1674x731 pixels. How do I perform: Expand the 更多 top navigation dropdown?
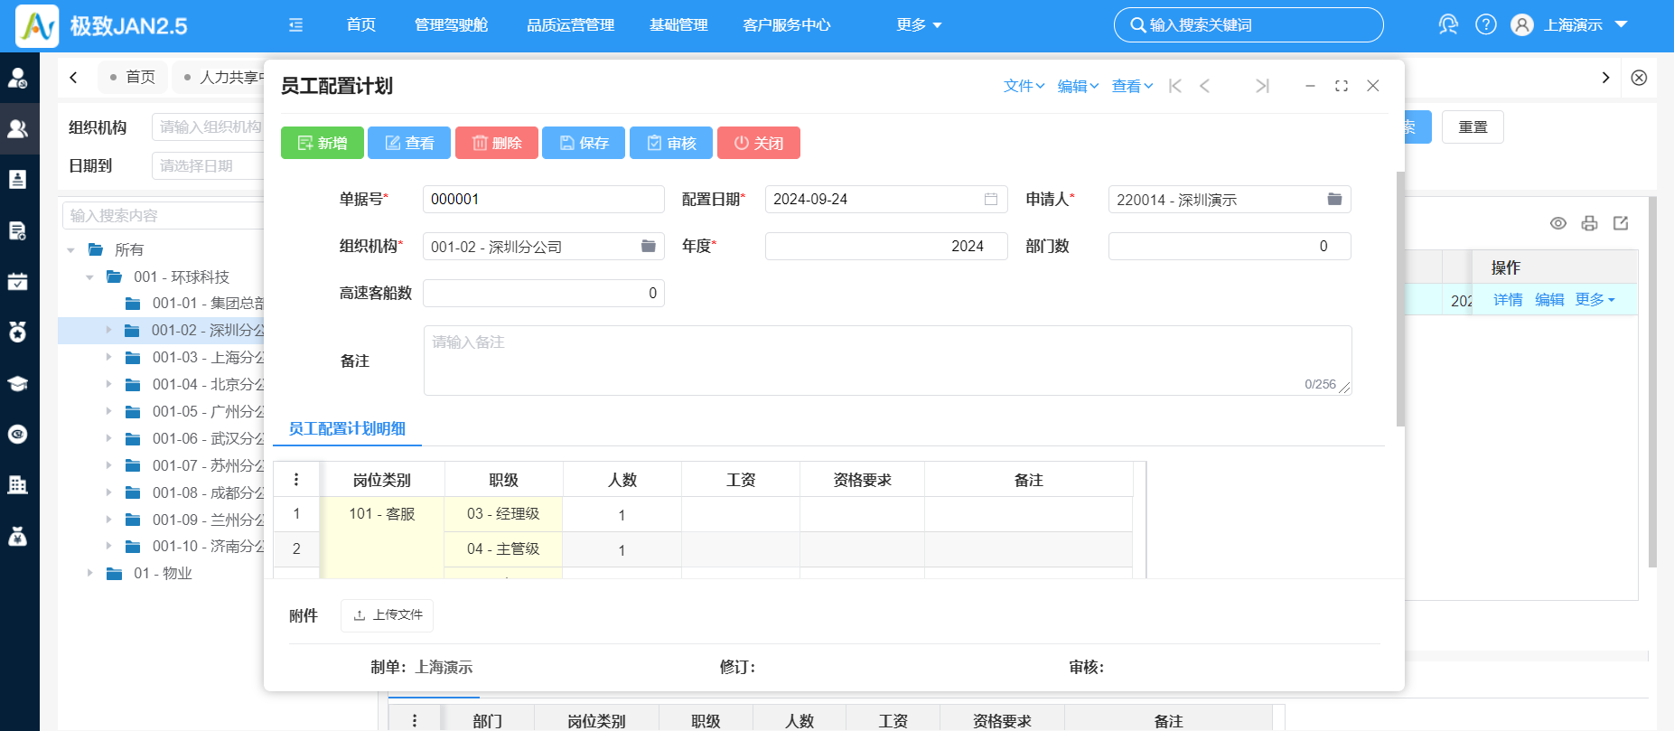click(919, 25)
